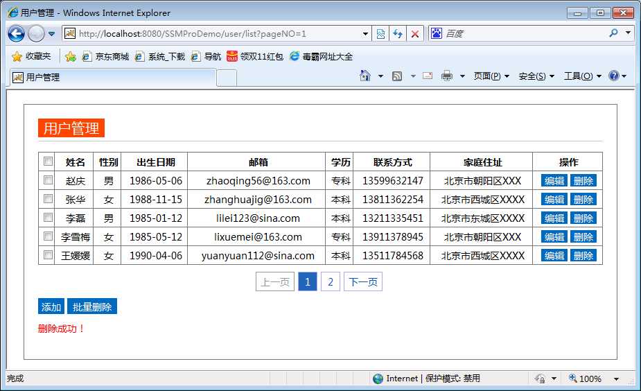Click the RSS feeds icon

pos(397,76)
